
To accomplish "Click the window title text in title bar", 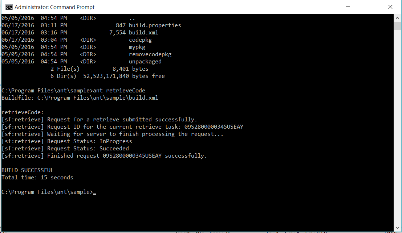I will [x=54, y=7].
